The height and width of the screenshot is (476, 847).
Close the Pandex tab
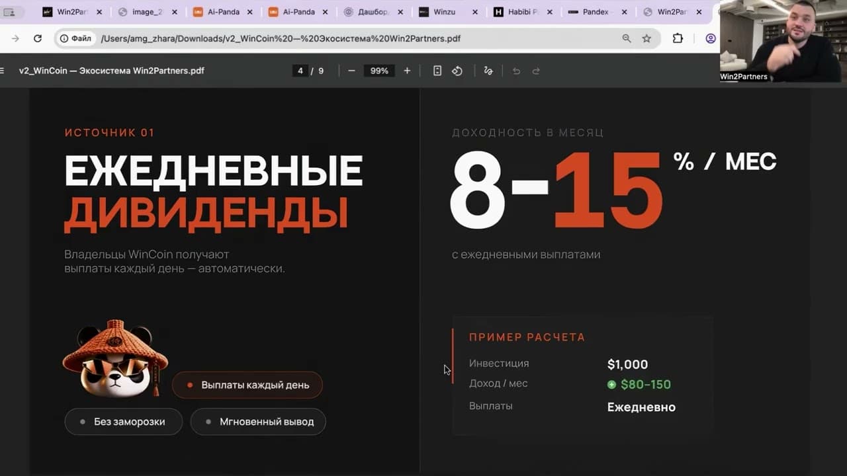point(625,12)
